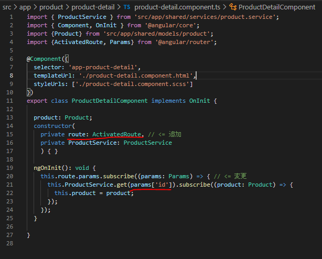This screenshot has height=259, width=322.
Task: Click 'ActivatedRoute' type on line 15
Action: coord(116,134)
